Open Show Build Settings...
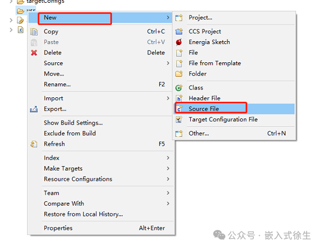This screenshot has width=321, height=248. pyautogui.click(x=73, y=123)
